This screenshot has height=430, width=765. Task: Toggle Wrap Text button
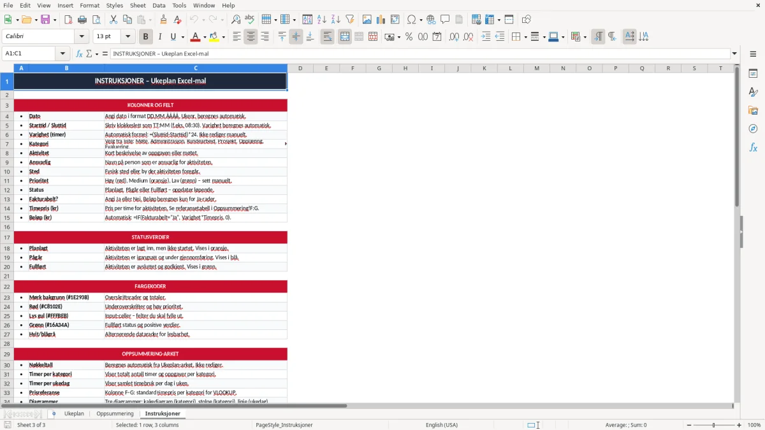[x=327, y=37]
